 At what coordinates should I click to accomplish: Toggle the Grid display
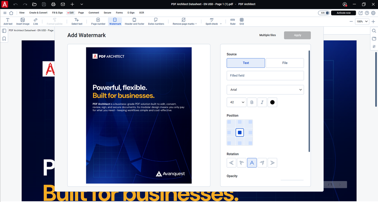[242, 21]
